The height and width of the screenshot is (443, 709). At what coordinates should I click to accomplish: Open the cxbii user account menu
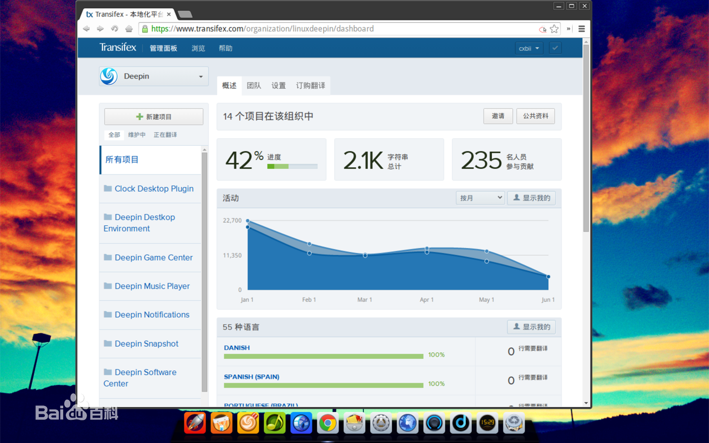[x=528, y=48]
